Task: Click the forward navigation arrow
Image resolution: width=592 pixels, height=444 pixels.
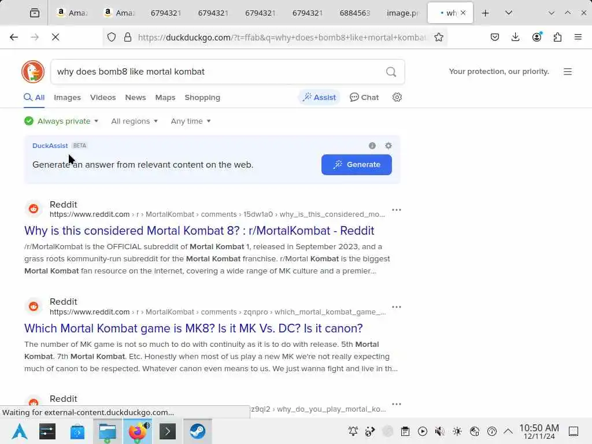Action: pyautogui.click(x=35, y=37)
